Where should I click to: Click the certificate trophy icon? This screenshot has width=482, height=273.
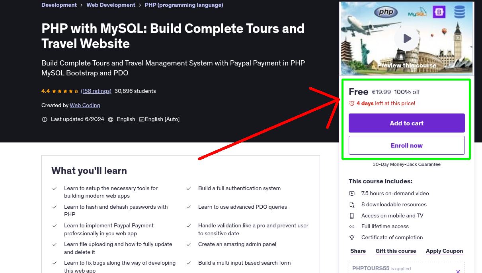point(352,238)
